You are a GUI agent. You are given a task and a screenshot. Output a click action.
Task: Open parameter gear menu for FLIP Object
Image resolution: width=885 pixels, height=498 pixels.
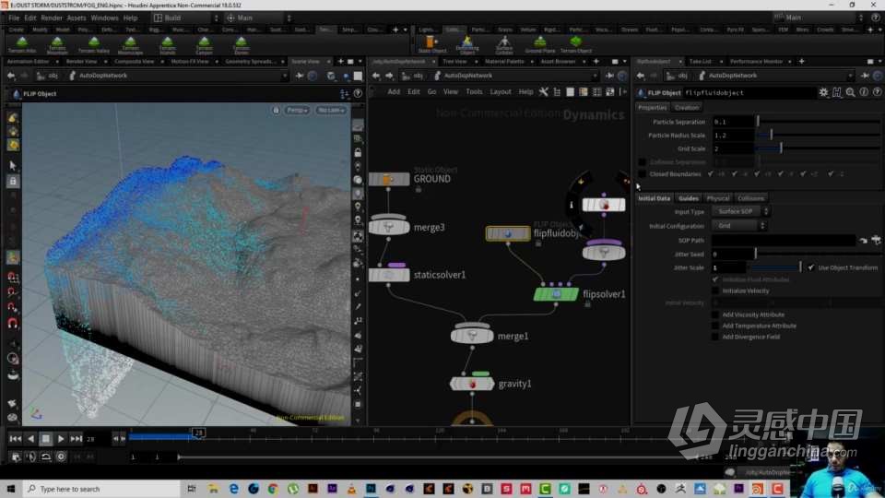823,92
